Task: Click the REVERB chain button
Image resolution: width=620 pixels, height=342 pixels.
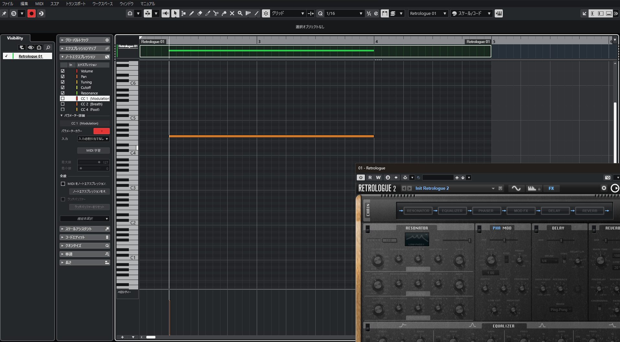Action: (x=590, y=211)
